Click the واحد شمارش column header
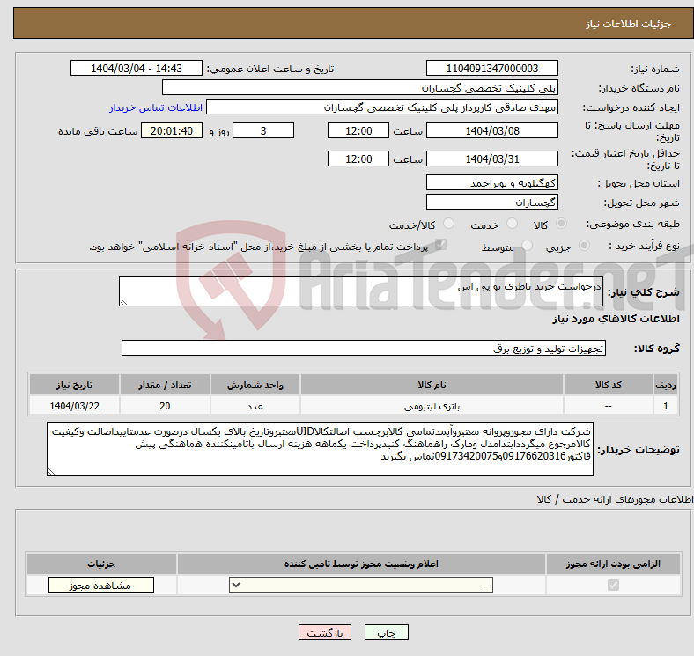The image size is (694, 656). click(x=255, y=385)
